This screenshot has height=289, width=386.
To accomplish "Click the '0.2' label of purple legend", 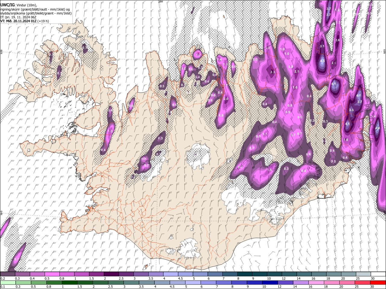I will click(2, 278).
